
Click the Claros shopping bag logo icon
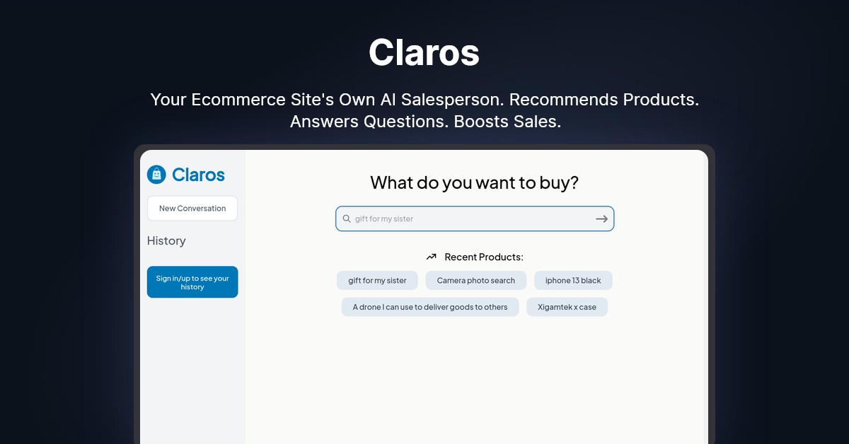click(156, 175)
